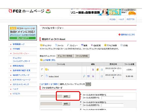149x112 pixels.
Task: Click the second row rename text field
Action: [113, 105]
